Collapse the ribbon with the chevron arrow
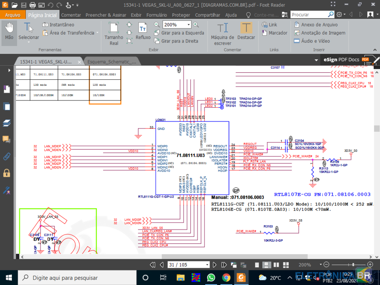This screenshot has width=380, height=285. point(374,49)
